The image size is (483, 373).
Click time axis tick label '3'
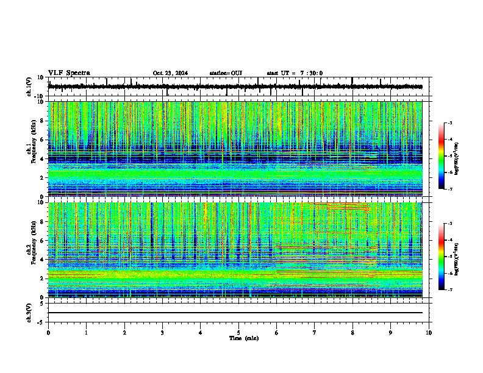(162, 333)
